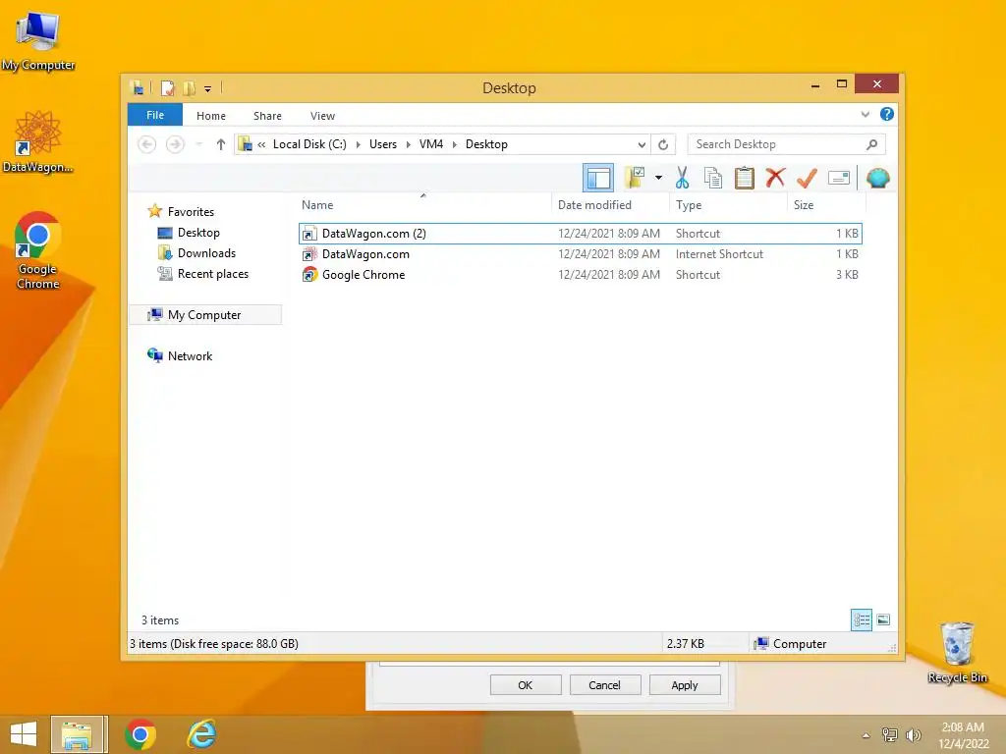This screenshot has width=1006, height=754.
Task: Click OK in the background dialog
Action: (x=526, y=684)
